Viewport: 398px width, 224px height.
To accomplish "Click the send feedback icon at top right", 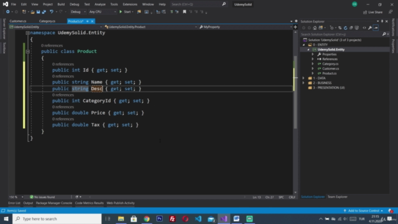I will point(391,12).
